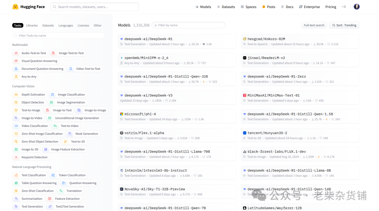Select the Depth Estimation task icon
379x211 pixels.
tap(16, 95)
